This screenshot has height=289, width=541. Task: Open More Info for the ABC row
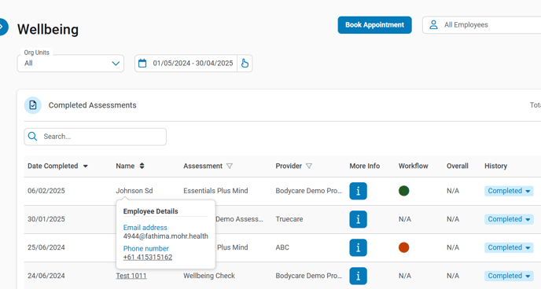(x=358, y=247)
